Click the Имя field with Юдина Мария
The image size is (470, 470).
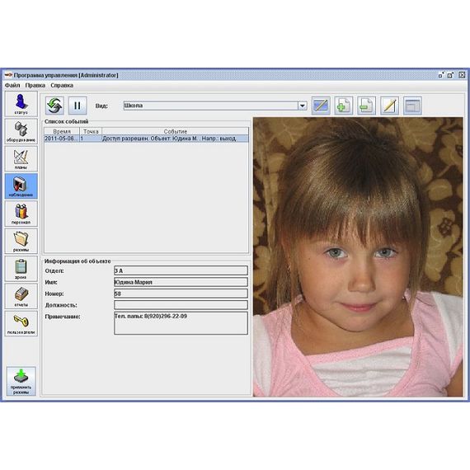tap(181, 282)
